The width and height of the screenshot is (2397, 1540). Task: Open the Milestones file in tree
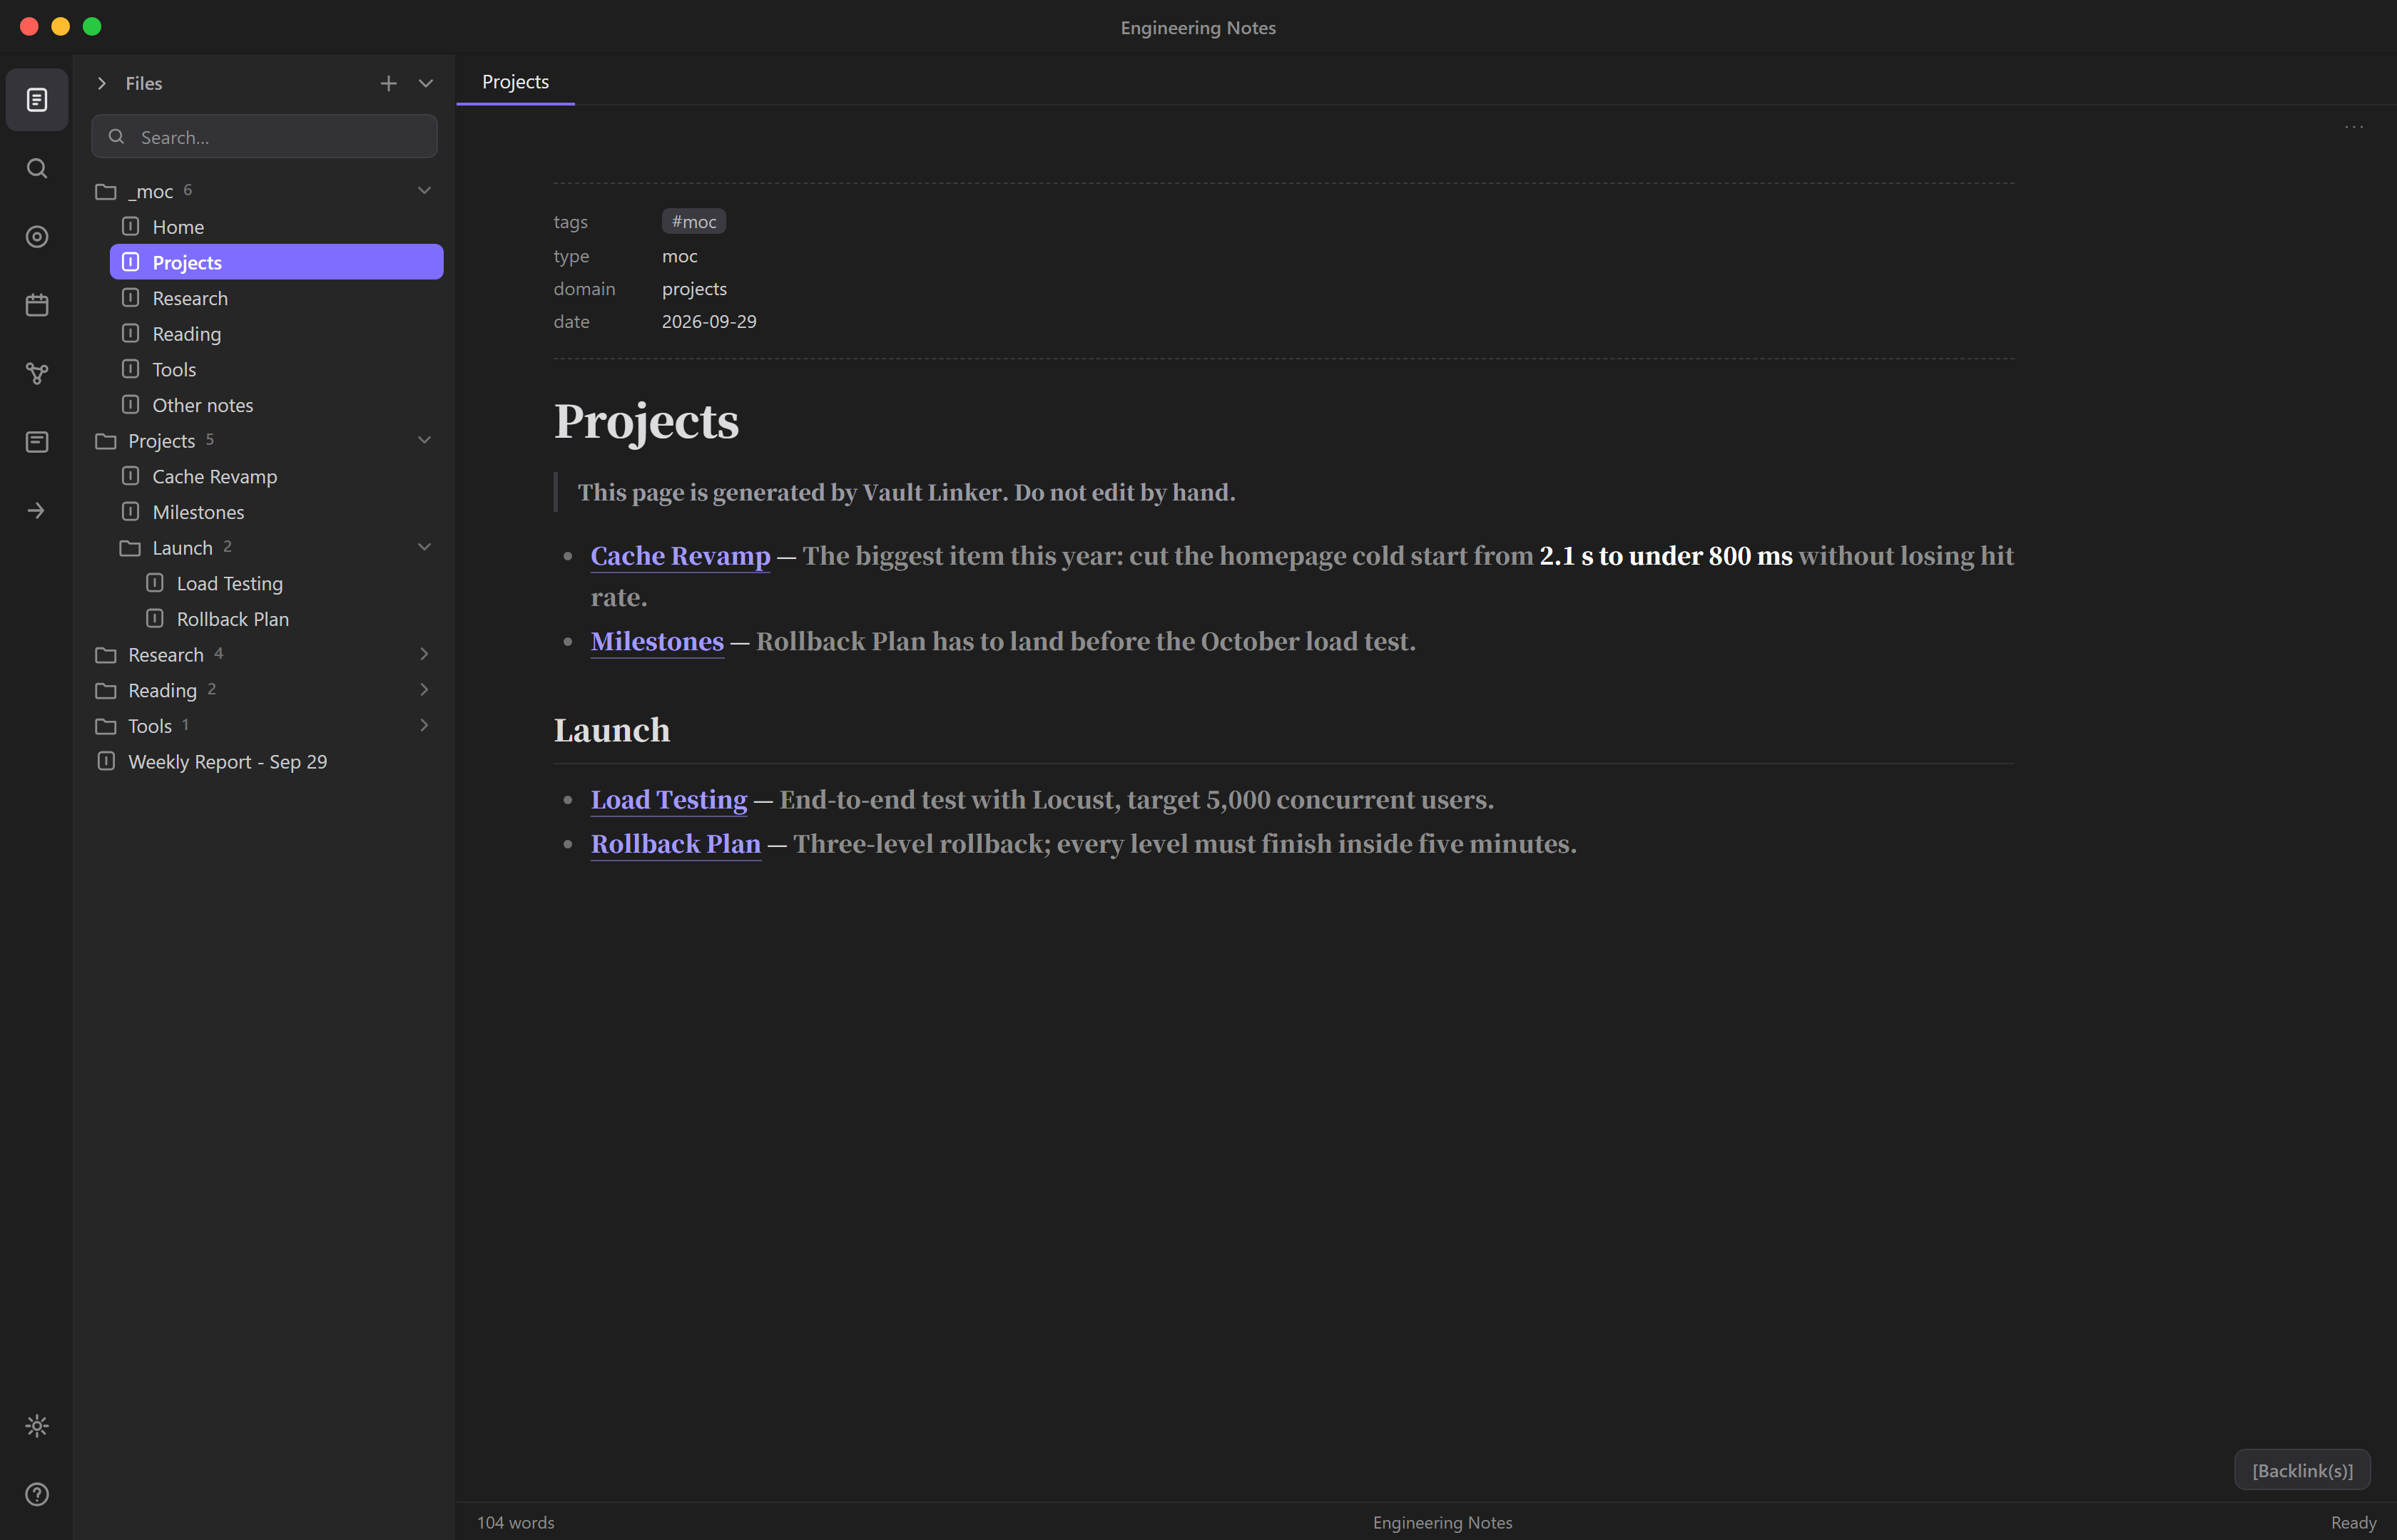click(276, 512)
